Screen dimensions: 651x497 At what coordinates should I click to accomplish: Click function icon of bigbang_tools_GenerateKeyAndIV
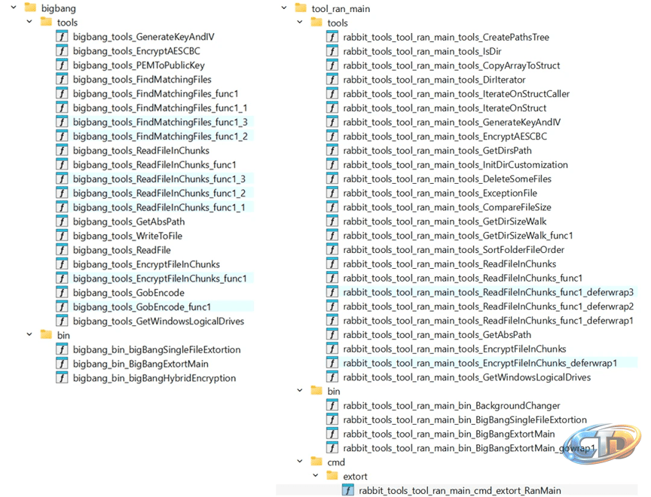(62, 36)
